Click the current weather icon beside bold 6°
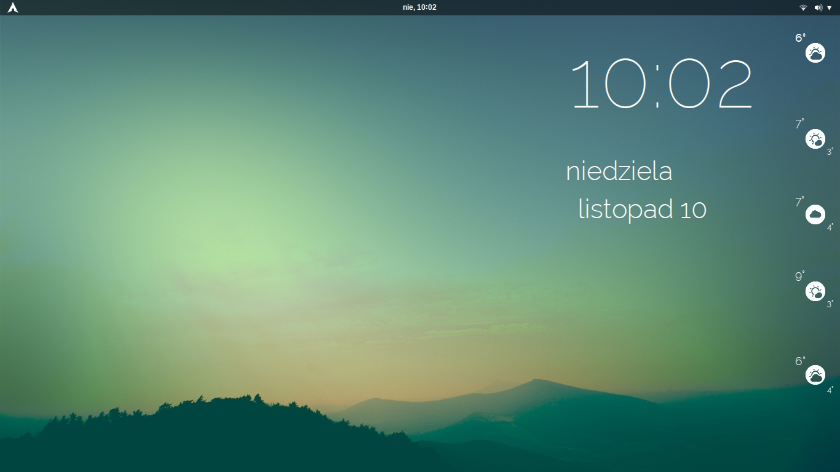 [815, 53]
